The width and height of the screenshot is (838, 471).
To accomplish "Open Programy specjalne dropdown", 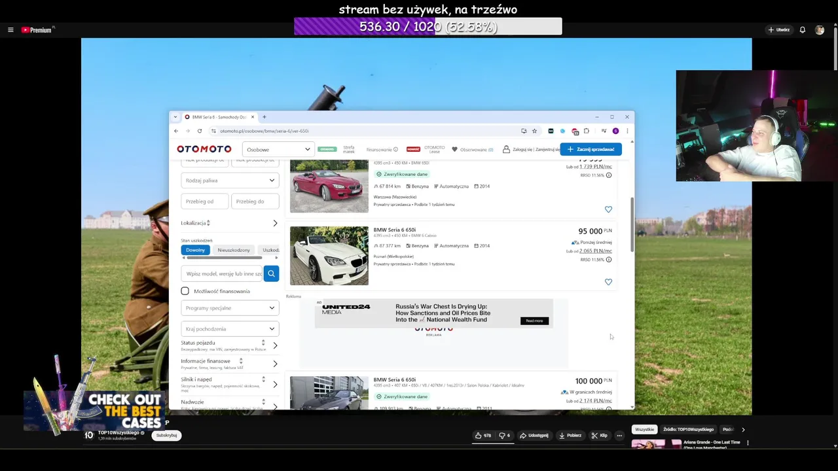I will tap(230, 308).
